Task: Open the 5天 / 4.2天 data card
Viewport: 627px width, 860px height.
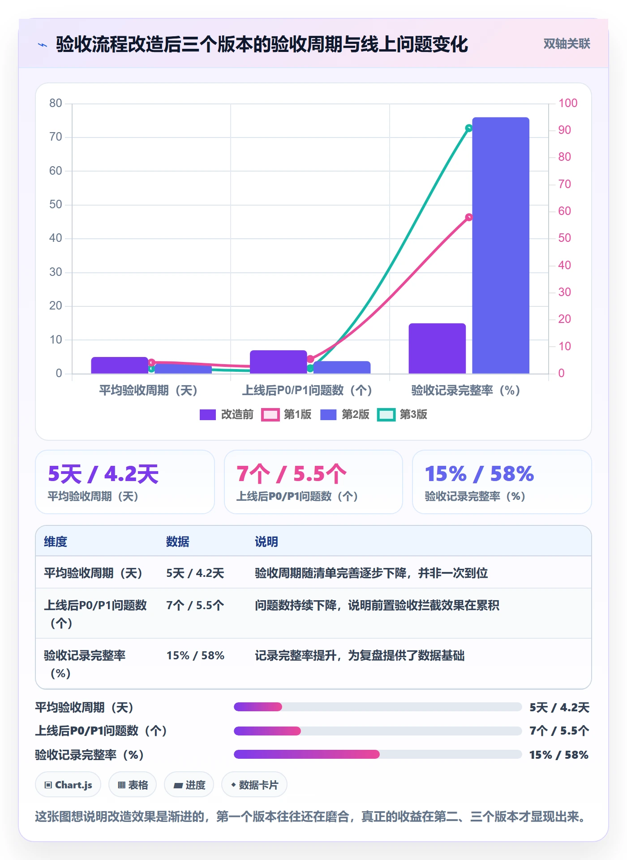Action: click(x=125, y=482)
